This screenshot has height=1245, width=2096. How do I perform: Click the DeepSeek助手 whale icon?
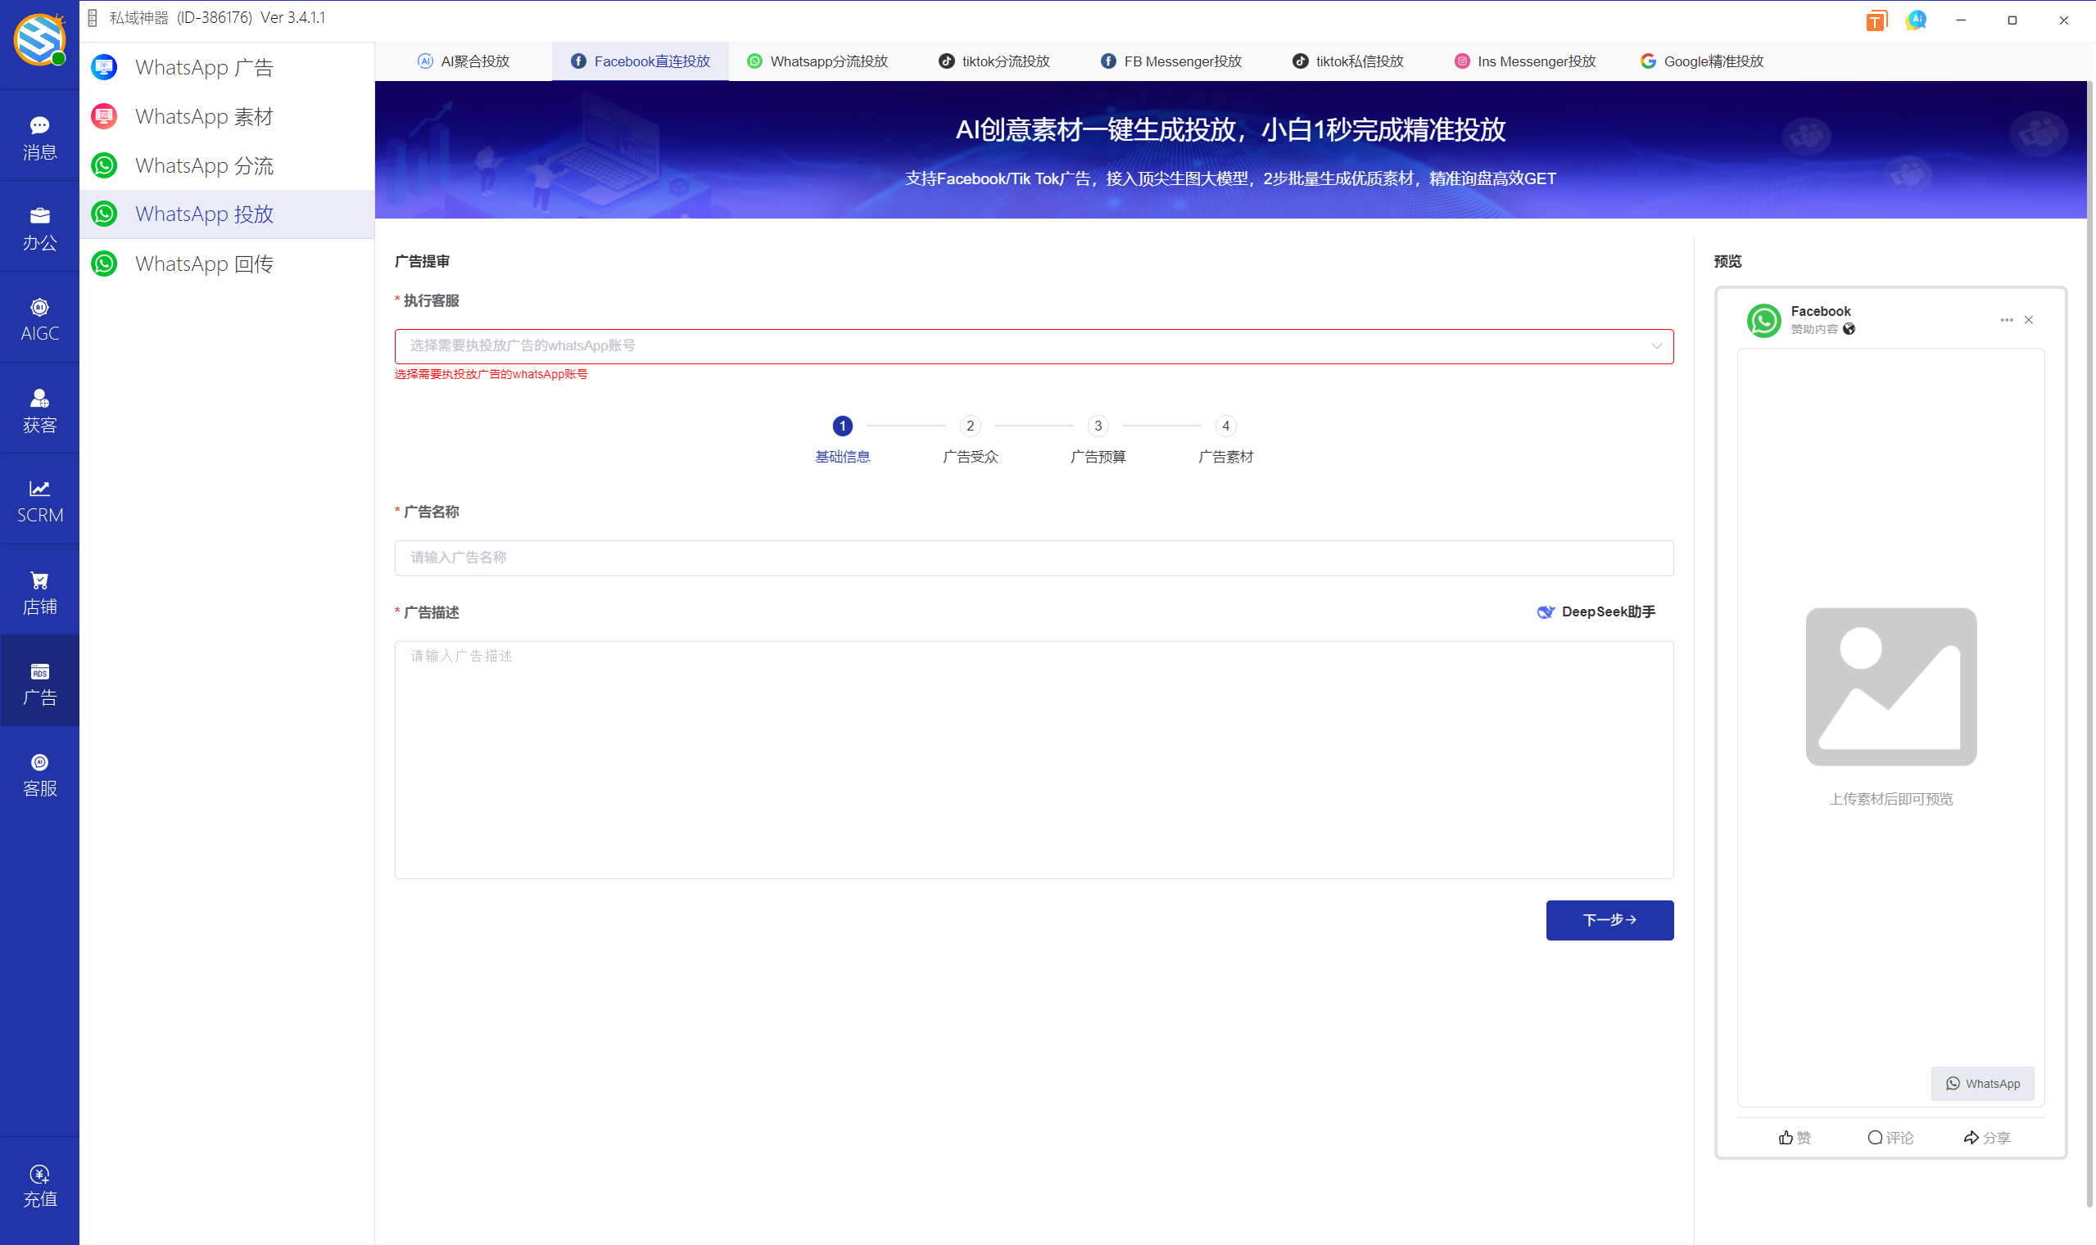tap(1545, 612)
